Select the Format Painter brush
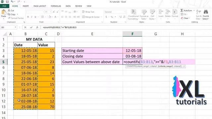This screenshot has width=212, height=119. (x=16, y=18)
